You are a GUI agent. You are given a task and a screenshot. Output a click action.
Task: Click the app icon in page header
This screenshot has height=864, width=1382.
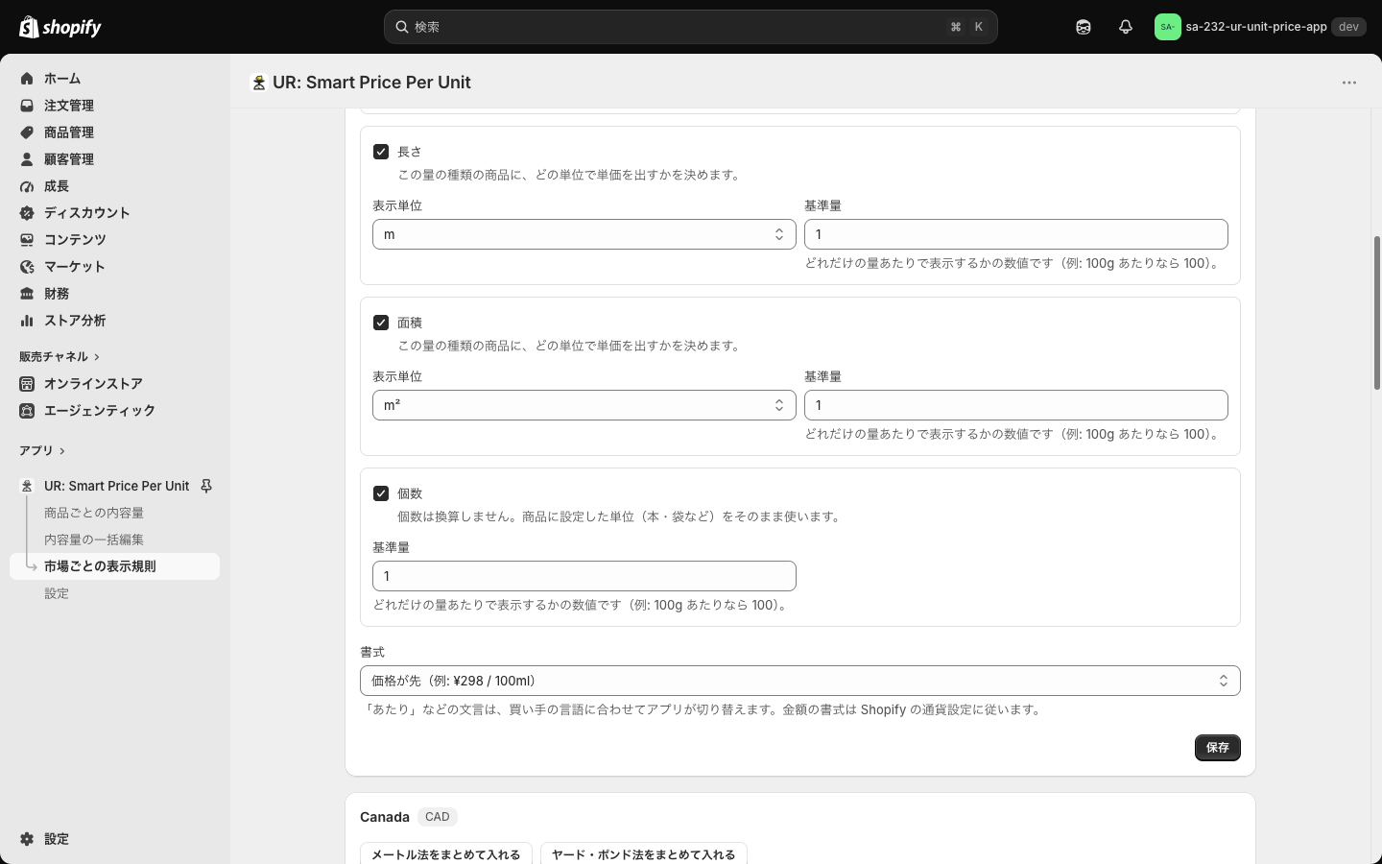pos(258,83)
